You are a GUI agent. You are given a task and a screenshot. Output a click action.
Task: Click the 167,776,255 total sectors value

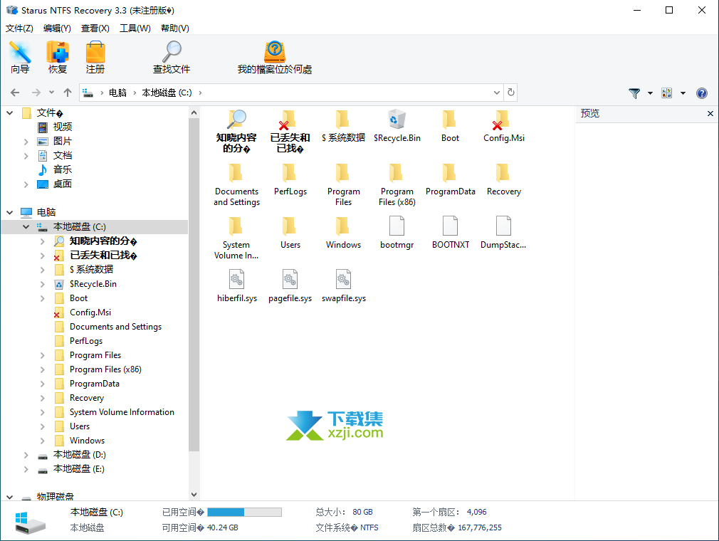(480, 527)
